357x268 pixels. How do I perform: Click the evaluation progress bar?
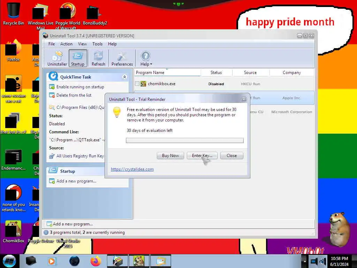[185, 140]
